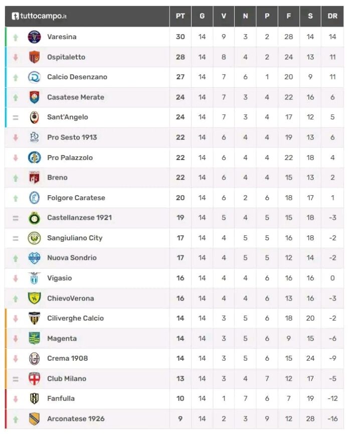This screenshot has height=434, width=349.
Task: Click the Club Milano red cross crest
Action: point(34,379)
